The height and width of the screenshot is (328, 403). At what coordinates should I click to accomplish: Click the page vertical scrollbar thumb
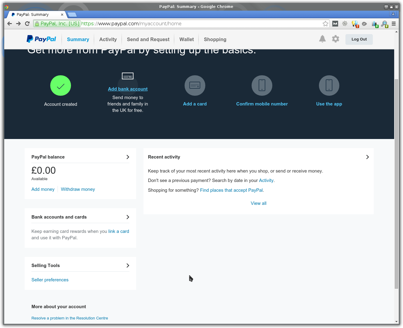click(396, 184)
